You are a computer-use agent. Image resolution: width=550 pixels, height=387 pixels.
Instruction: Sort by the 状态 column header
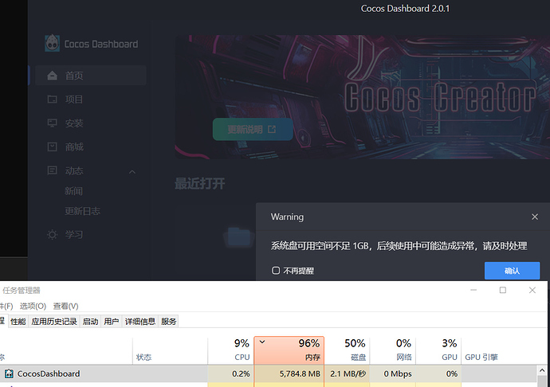[x=170, y=351]
